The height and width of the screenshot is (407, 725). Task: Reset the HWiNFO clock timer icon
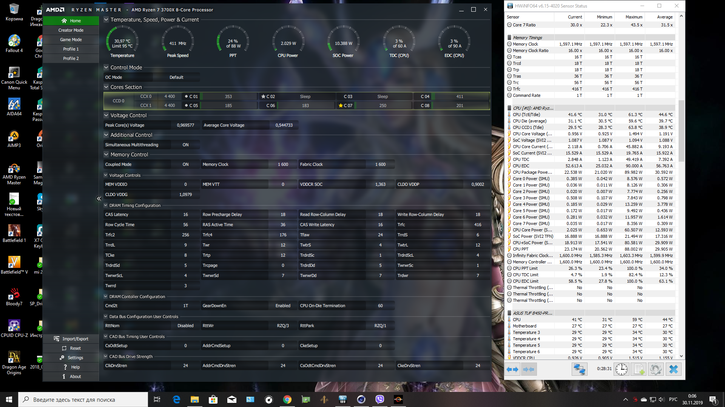click(x=621, y=369)
